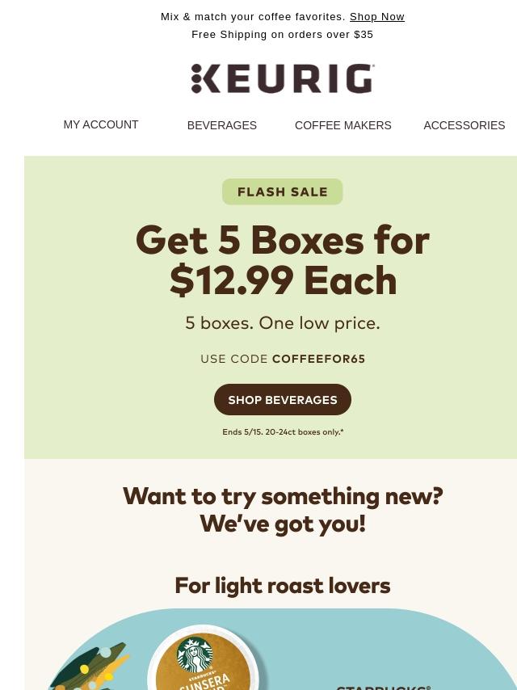
Task: Click the Starbucks brand name text
Action: pyautogui.click(x=383, y=688)
